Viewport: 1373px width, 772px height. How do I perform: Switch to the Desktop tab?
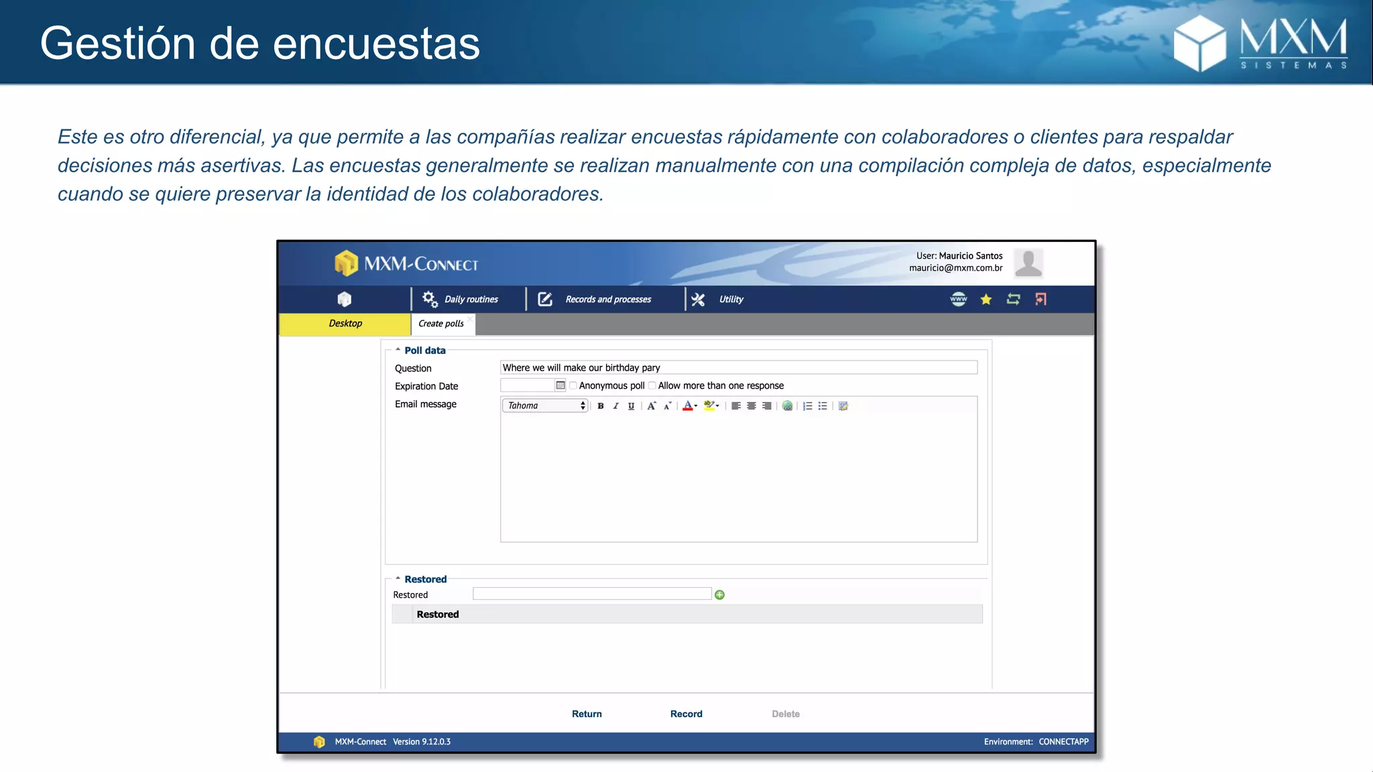tap(345, 324)
